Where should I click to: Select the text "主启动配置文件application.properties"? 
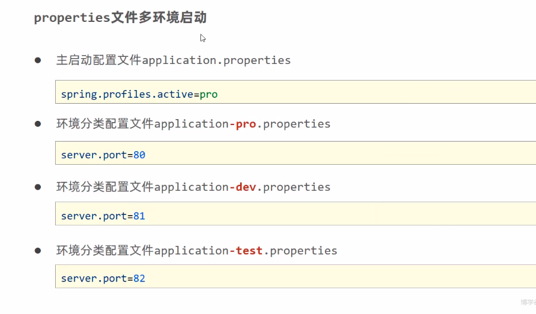click(173, 60)
